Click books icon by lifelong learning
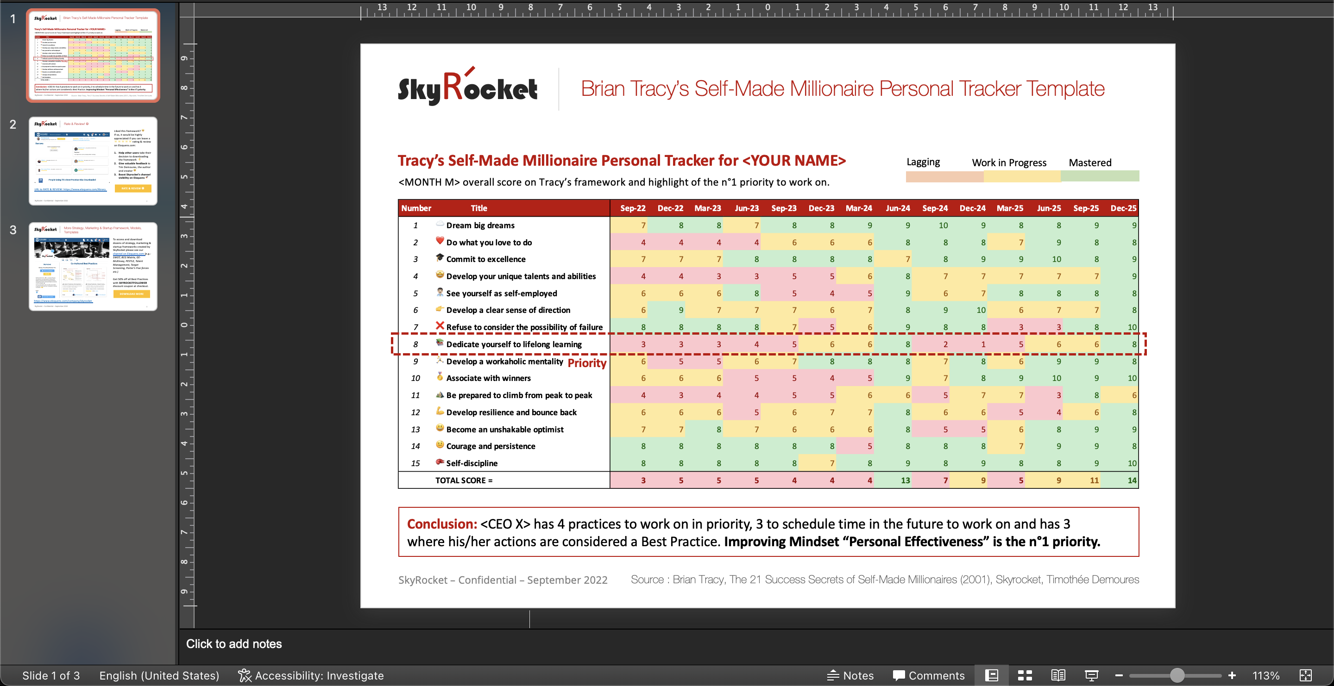The width and height of the screenshot is (1334, 686). coord(440,343)
